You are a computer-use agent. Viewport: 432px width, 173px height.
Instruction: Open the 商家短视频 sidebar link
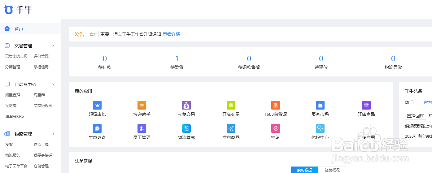click(43, 106)
